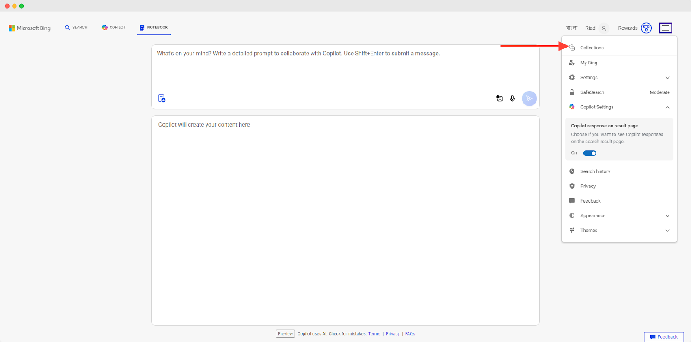Open SafeSearch option
This screenshot has height=342, width=691.
[619, 92]
